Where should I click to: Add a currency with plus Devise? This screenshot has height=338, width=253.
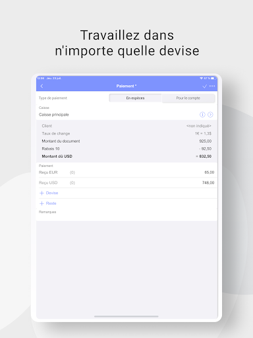pyautogui.click(x=49, y=193)
